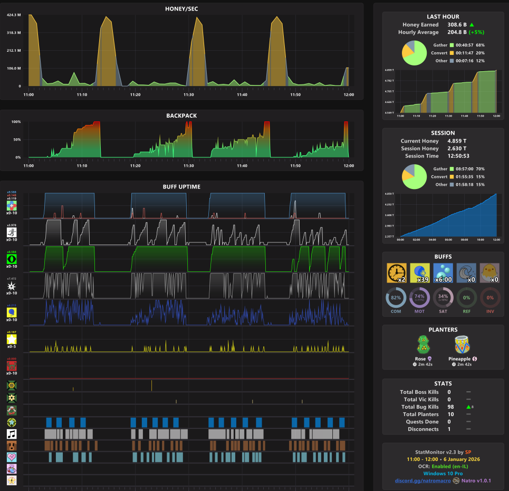Click the Honey Earned value 308.6 B
The height and width of the screenshot is (491, 509).
pyautogui.click(x=457, y=25)
